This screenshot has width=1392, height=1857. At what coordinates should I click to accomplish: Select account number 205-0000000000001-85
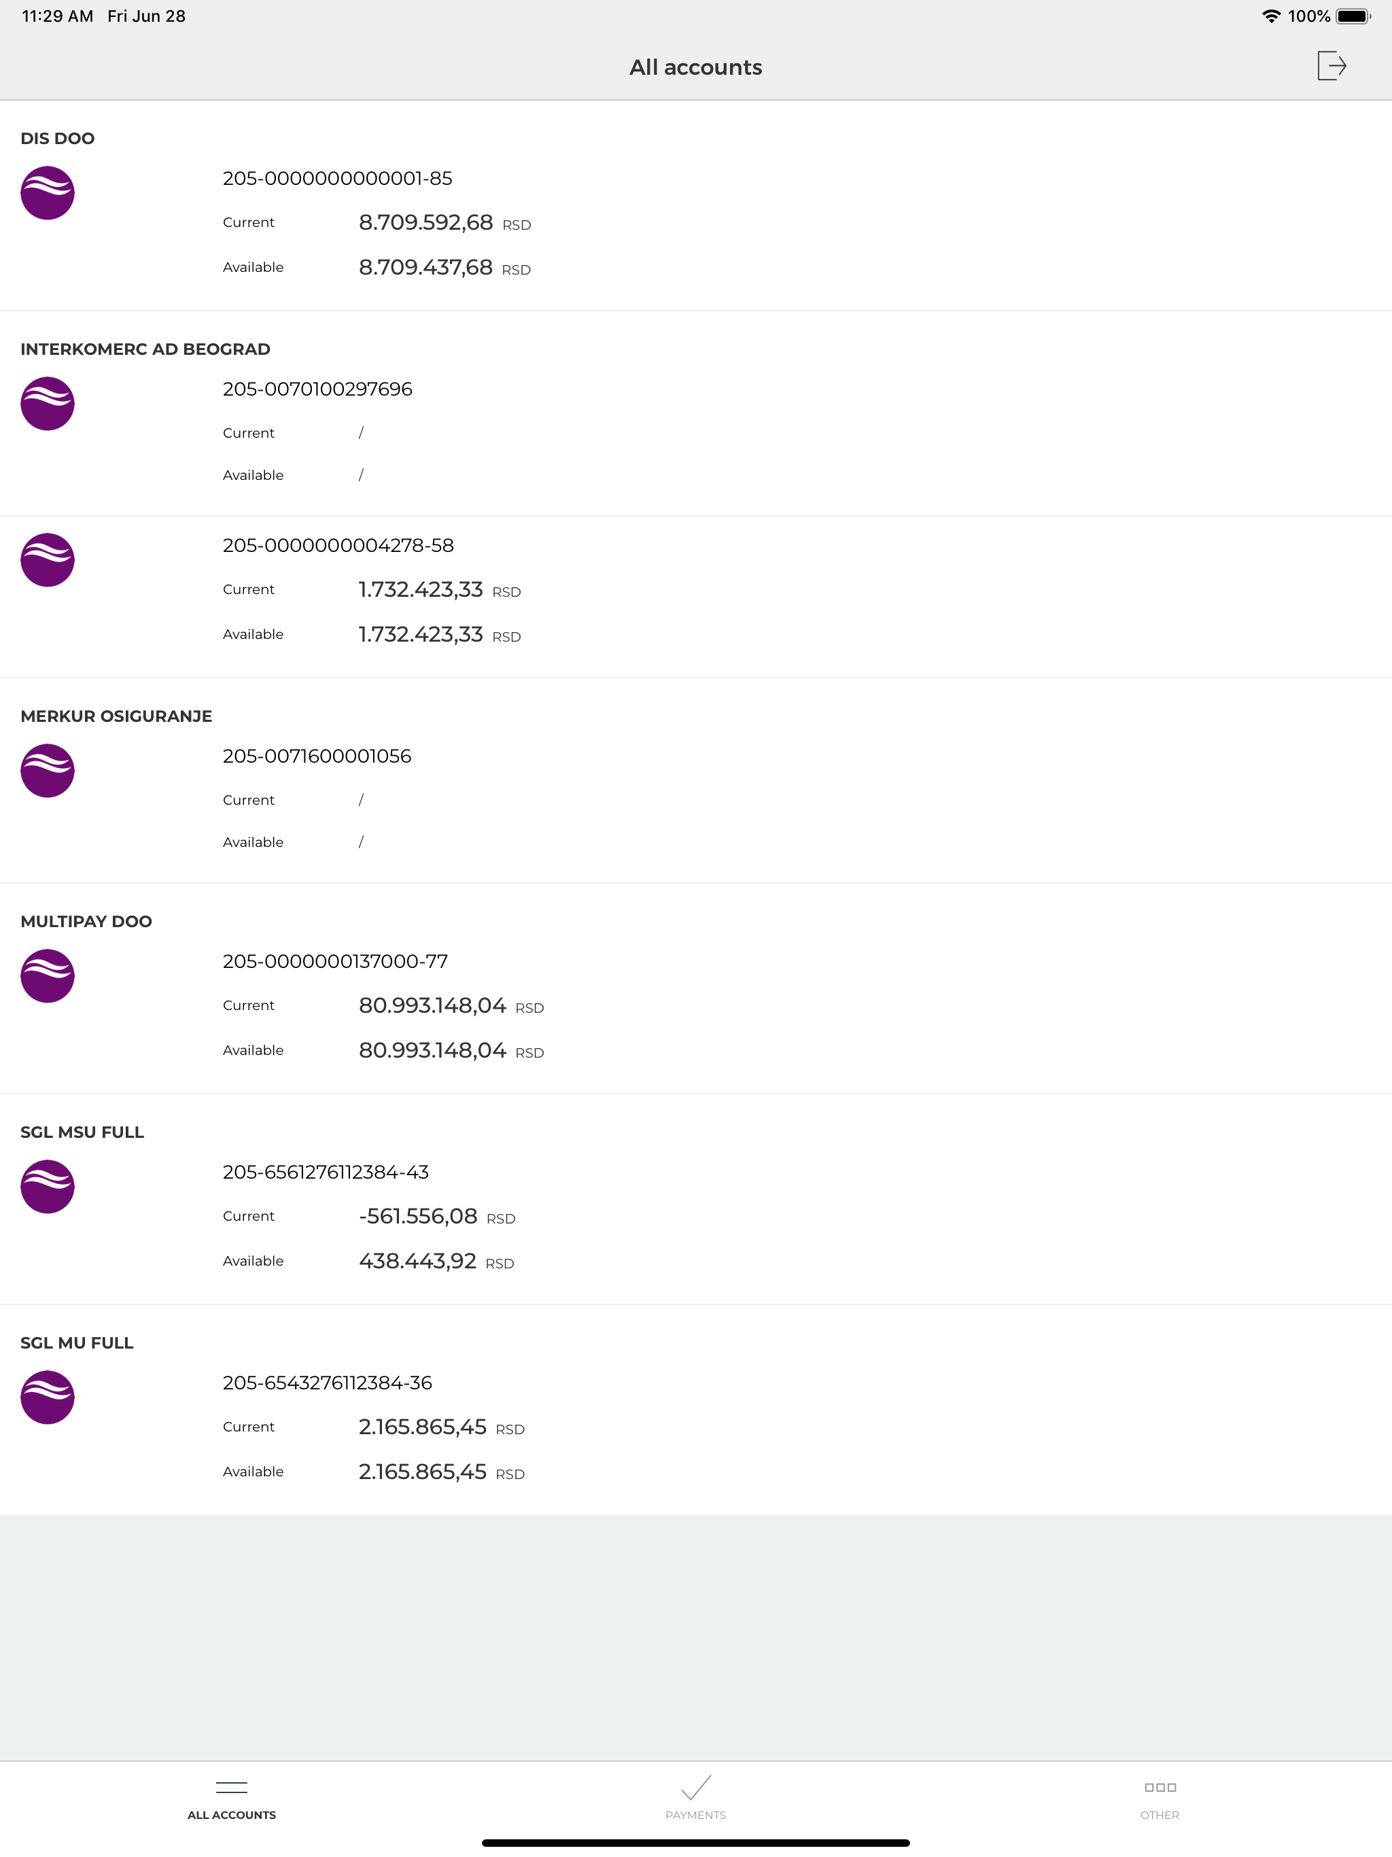(x=338, y=178)
